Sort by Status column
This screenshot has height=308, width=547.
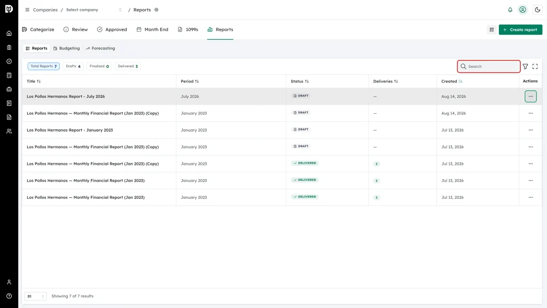click(300, 81)
